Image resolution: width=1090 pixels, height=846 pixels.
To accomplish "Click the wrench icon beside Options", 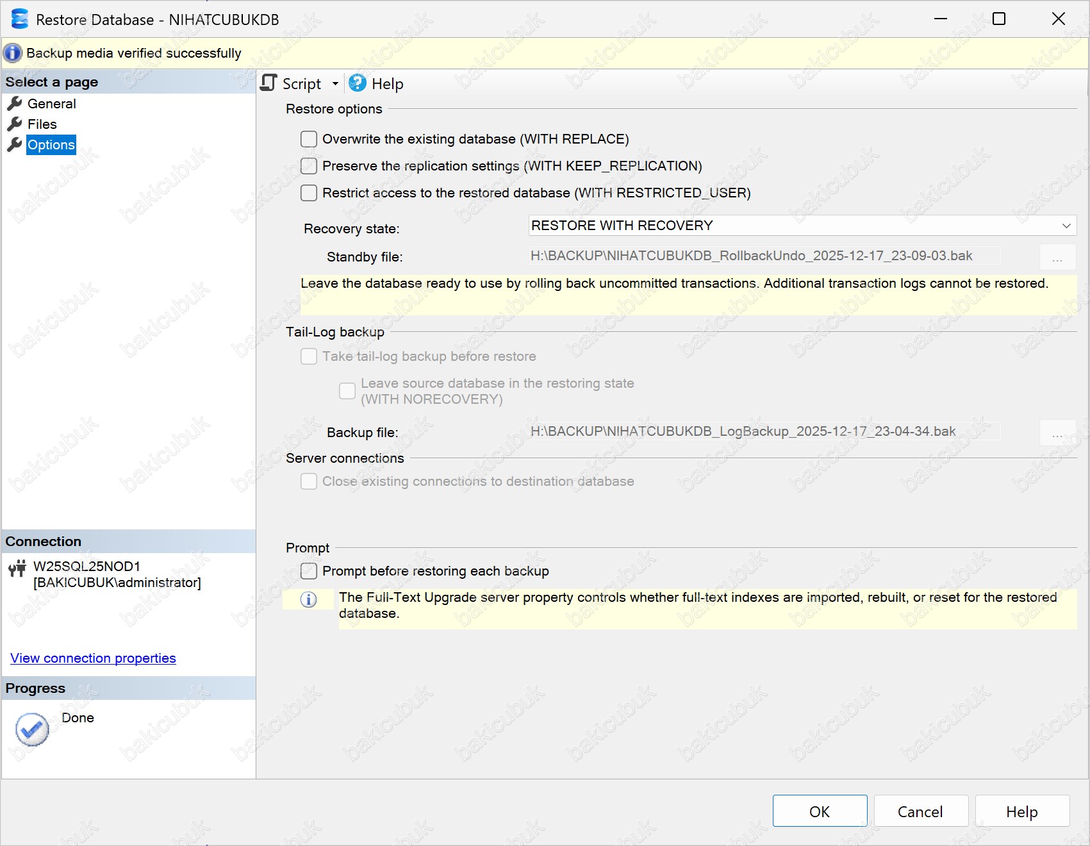I will [x=15, y=145].
